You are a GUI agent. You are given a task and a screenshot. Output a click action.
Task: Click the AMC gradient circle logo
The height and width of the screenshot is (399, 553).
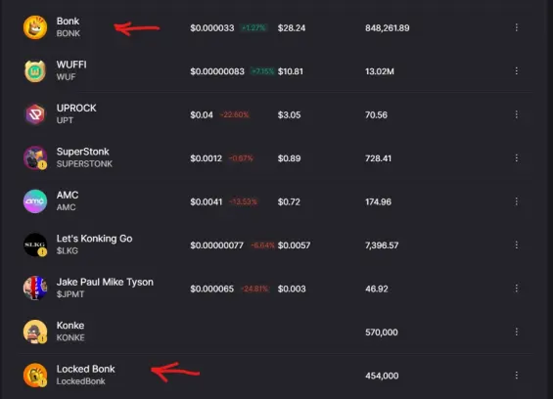point(35,201)
